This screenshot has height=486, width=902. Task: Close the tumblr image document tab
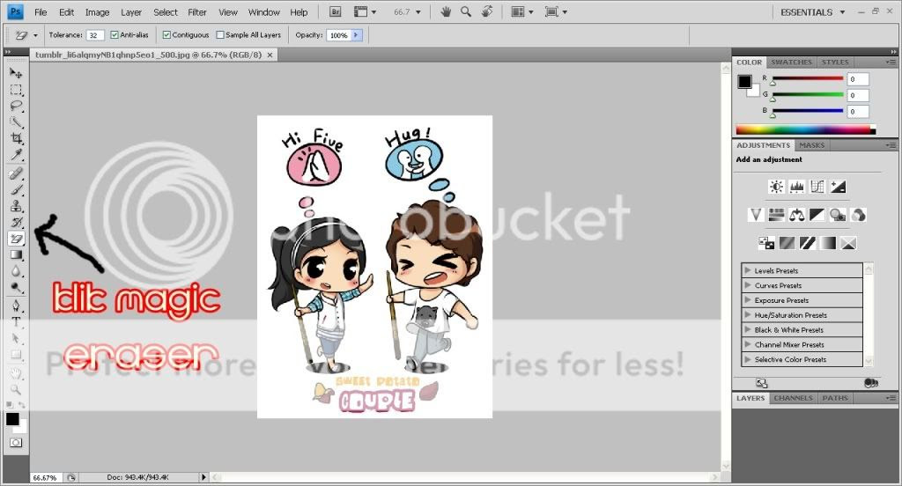270,55
